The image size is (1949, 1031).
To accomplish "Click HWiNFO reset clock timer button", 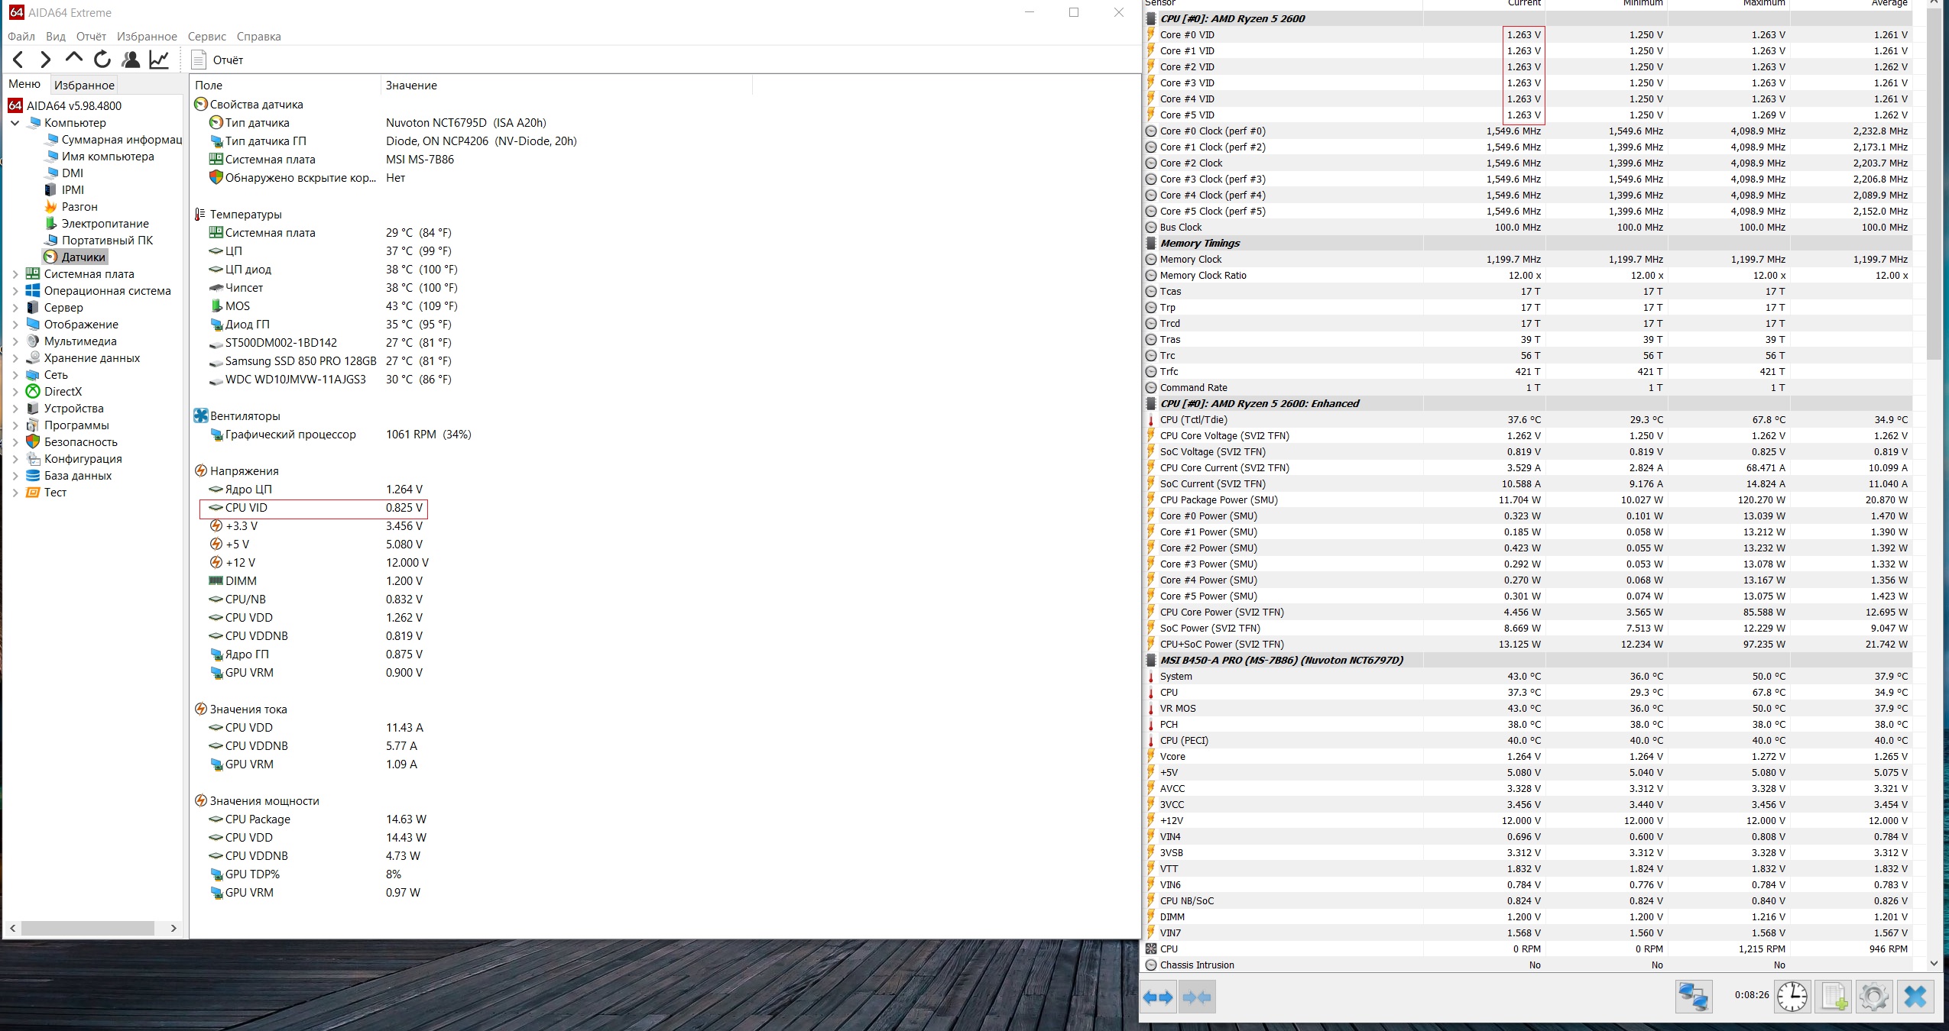I will click(1792, 997).
